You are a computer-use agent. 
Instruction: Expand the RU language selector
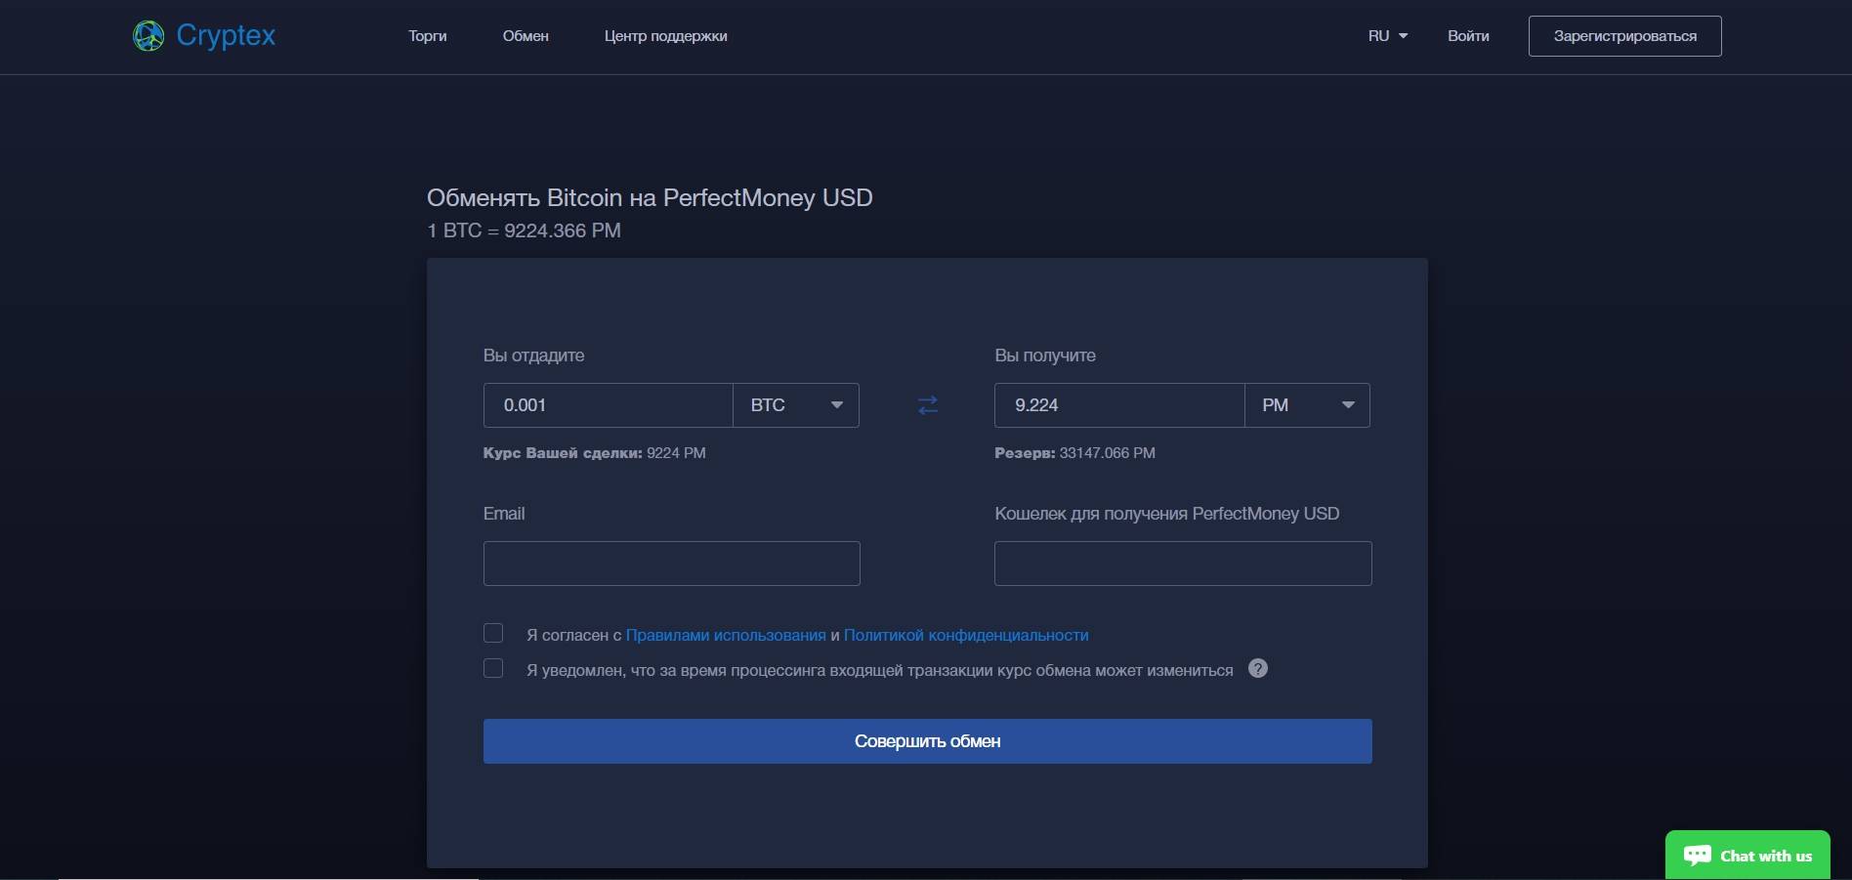click(1388, 36)
